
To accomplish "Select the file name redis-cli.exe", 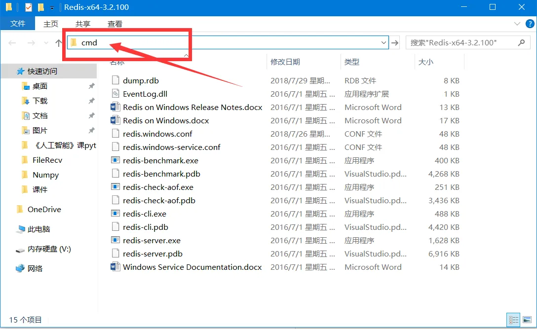I will point(145,214).
